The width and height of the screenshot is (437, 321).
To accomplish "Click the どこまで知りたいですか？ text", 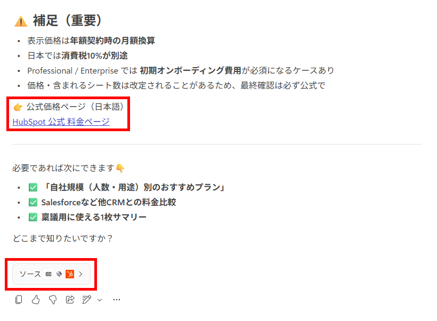I will tap(62, 238).
